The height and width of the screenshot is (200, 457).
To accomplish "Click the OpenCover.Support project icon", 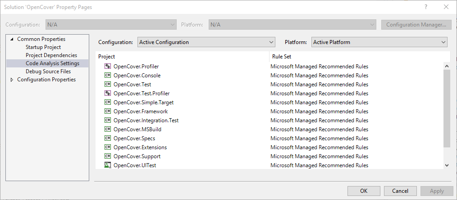I will point(108,156).
